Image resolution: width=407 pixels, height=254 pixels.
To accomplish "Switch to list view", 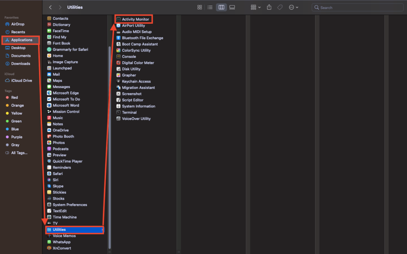I will pos(210,7).
